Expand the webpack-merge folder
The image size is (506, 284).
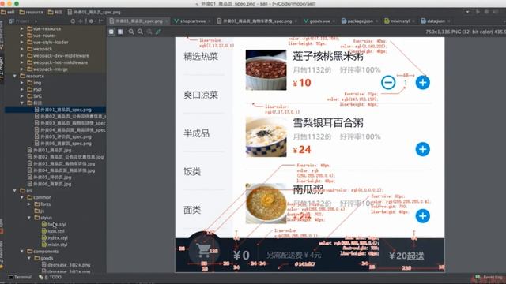(21, 69)
